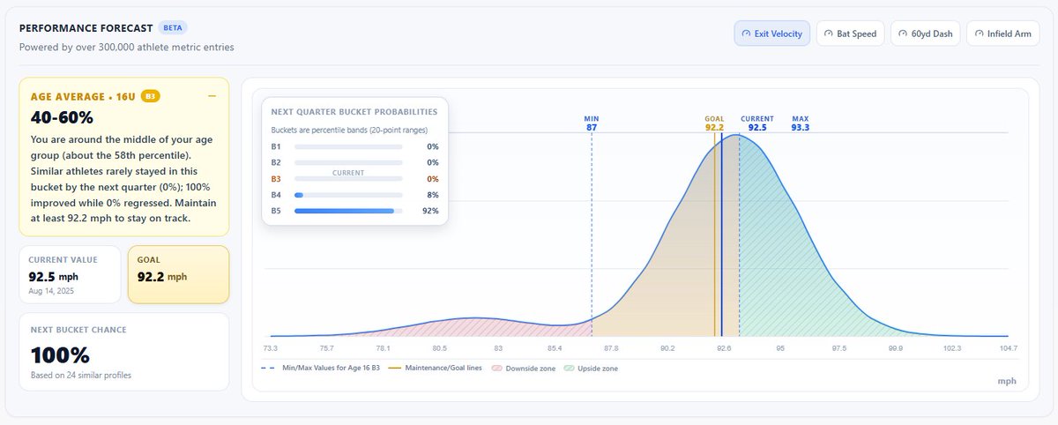Collapse the Age Average 16U card
Screen dimensions: 1058x425
(212, 95)
